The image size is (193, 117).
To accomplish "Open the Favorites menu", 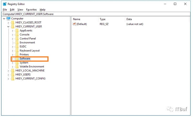I will click(x=31, y=10).
